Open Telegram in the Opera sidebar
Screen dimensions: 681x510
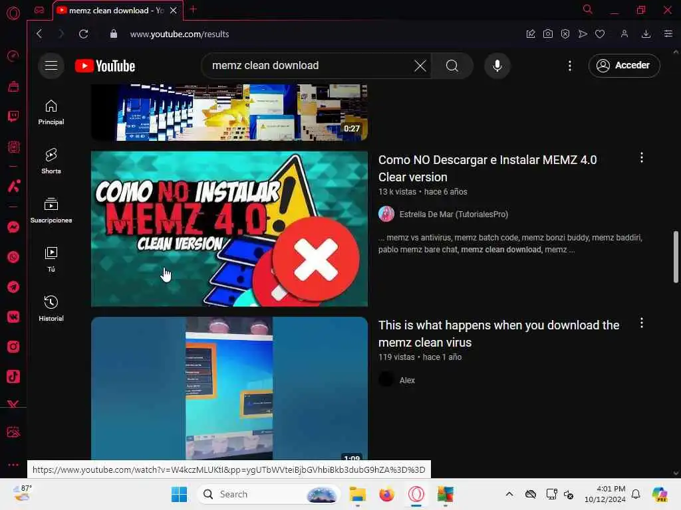click(13, 287)
